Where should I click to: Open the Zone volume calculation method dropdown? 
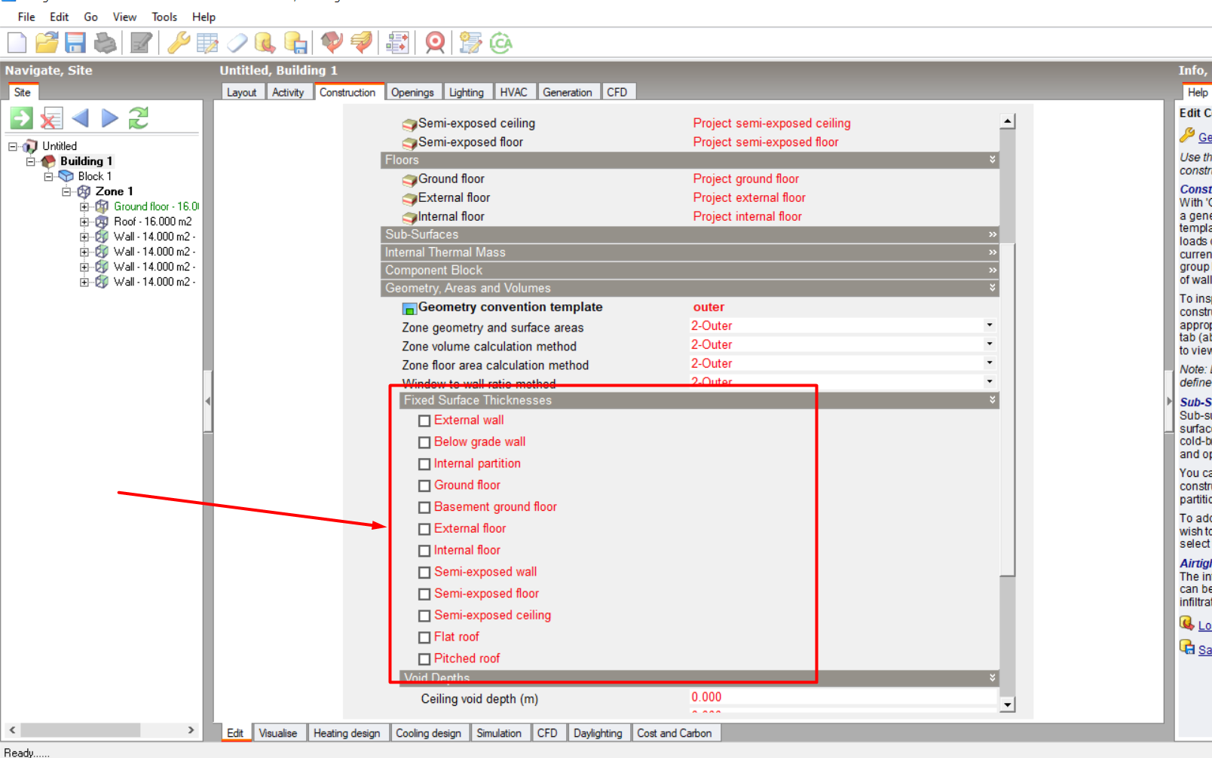990,344
